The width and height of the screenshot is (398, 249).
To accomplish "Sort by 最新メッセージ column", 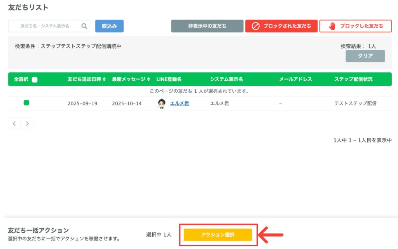I will (131, 79).
